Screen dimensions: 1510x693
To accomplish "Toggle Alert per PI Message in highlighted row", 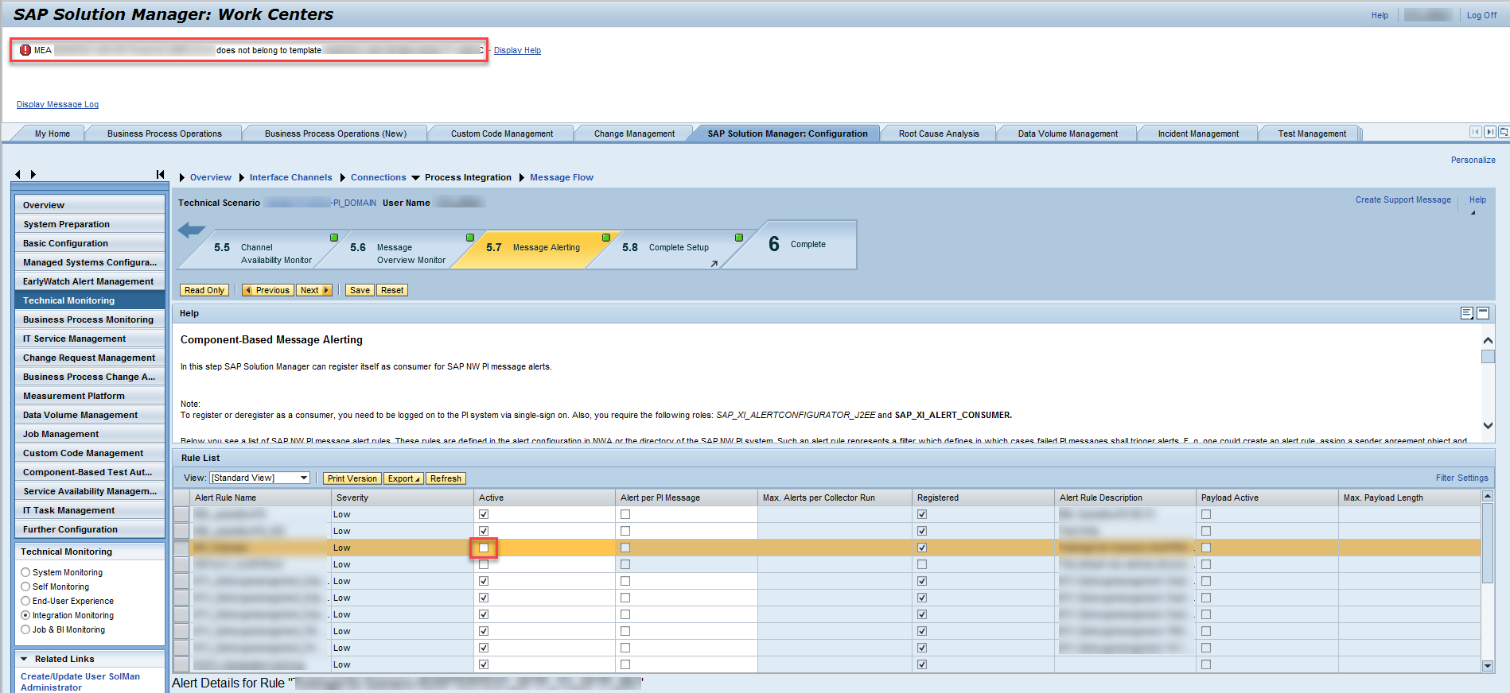I will point(625,548).
